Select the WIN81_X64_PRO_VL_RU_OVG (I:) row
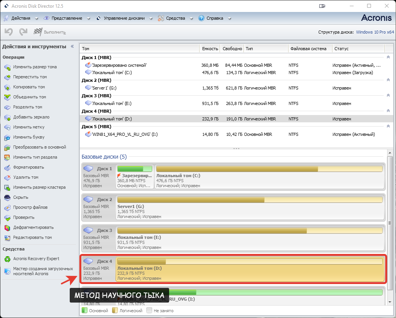This screenshot has height=318, width=396. pyautogui.click(x=236, y=134)
